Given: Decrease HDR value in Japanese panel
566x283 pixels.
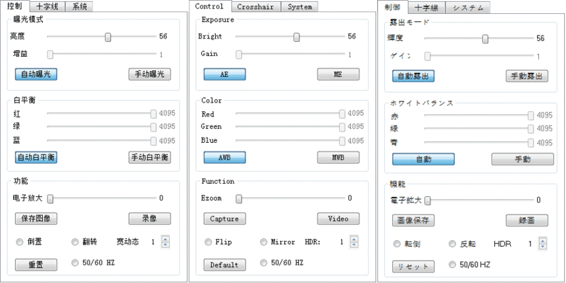Looking at the screenshot, I should 543,247.
